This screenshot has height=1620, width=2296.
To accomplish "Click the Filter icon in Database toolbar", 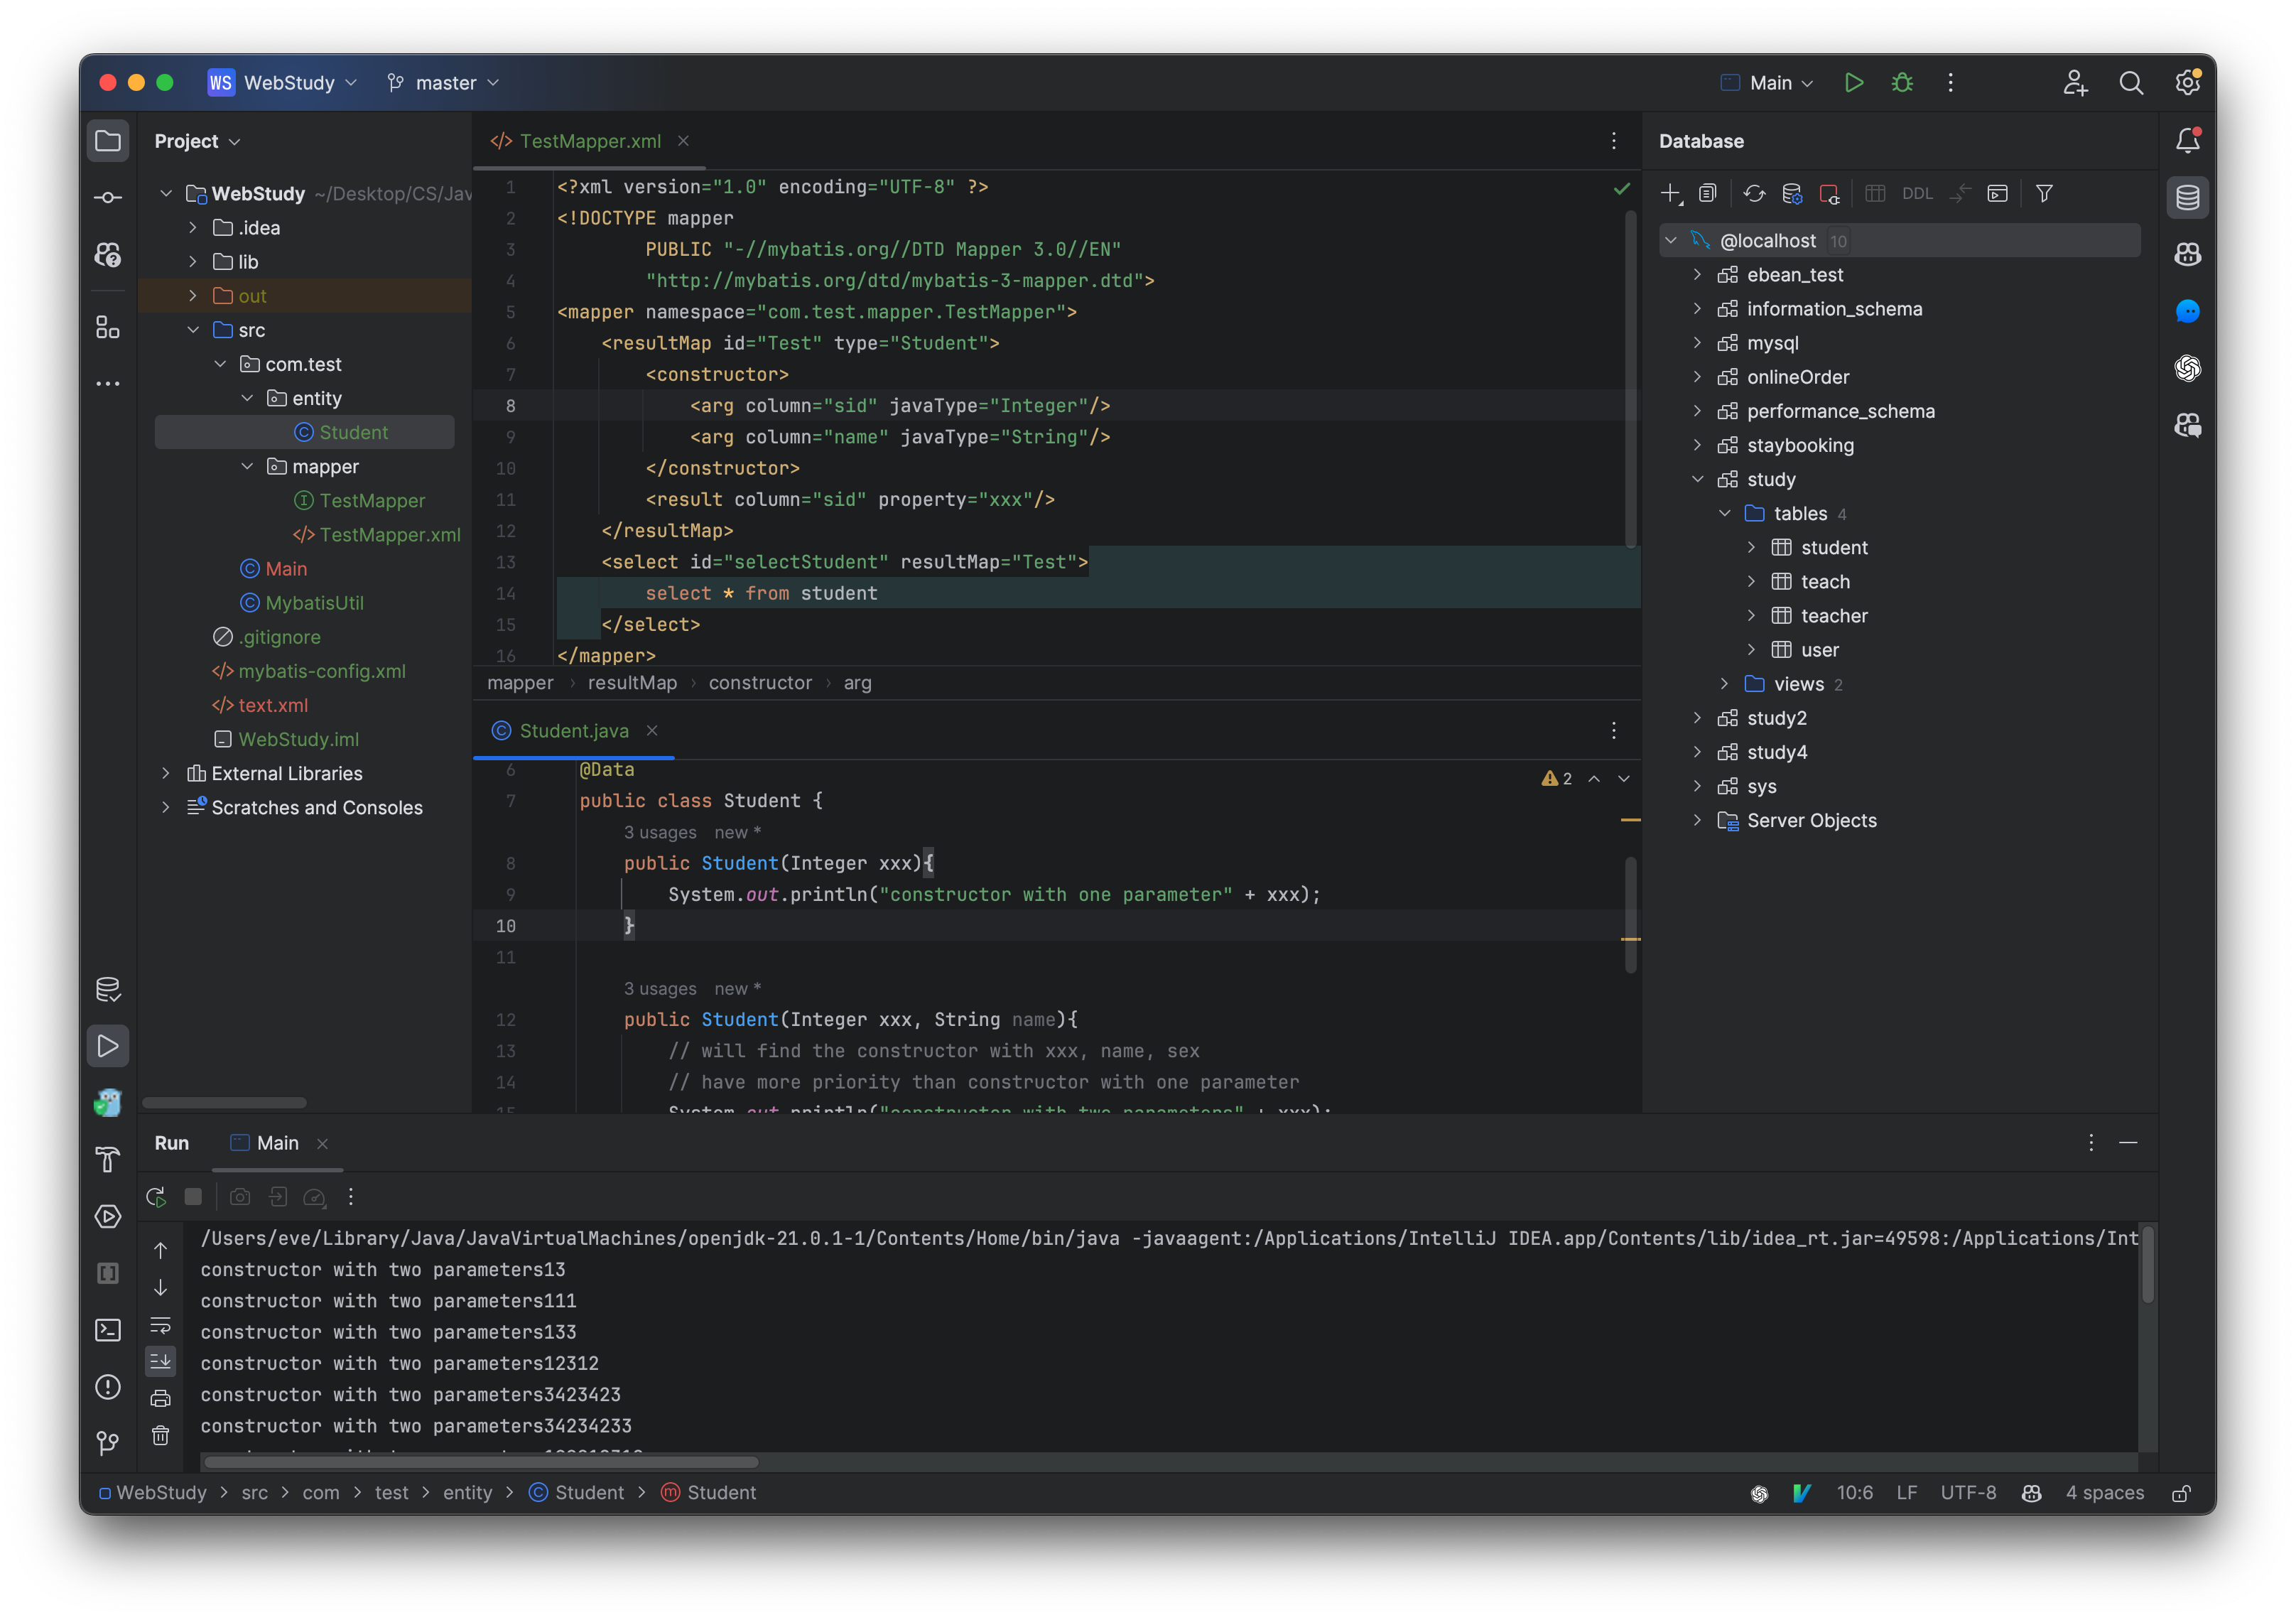I will [x=2044, y=194].
